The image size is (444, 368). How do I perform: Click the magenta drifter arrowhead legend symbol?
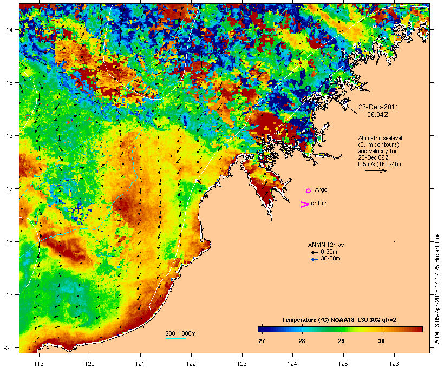[305, 205]
